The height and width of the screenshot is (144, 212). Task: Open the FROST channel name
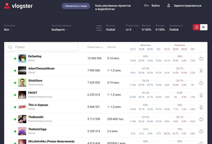(x=33, y=93)
